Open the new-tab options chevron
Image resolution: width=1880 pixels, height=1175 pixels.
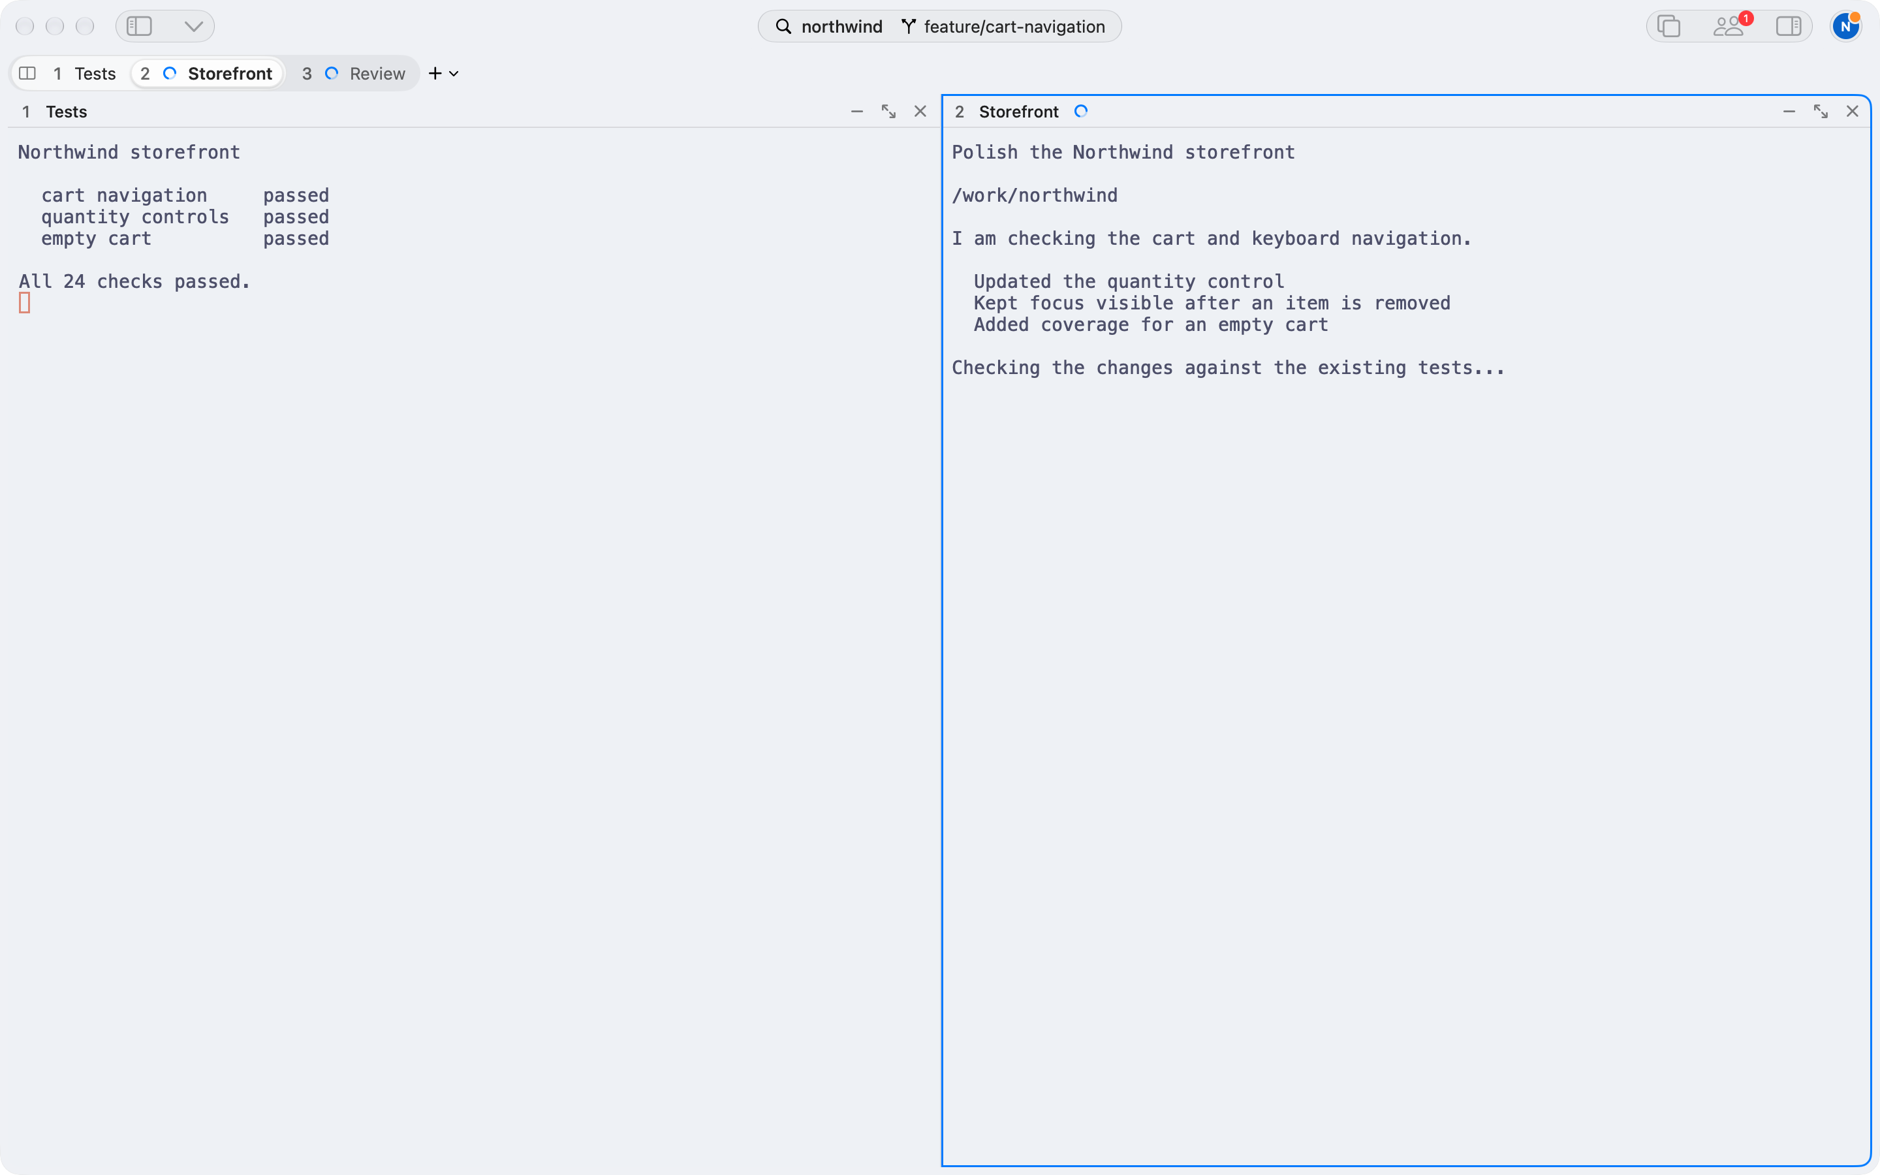454,74
